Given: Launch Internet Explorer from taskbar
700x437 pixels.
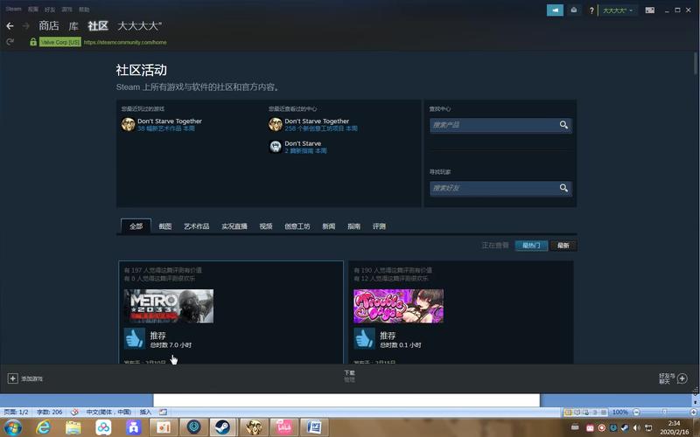Looking at the screenshot, I should point(43,427).
